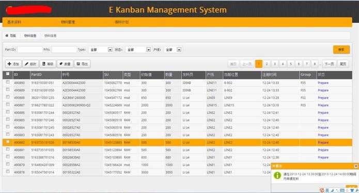Screen dimensions: 359x193
Task: Click PartID cell 3820110501235
Action: 42,98
